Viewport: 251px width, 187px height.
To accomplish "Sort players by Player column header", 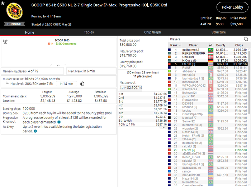I will point(193,45).
